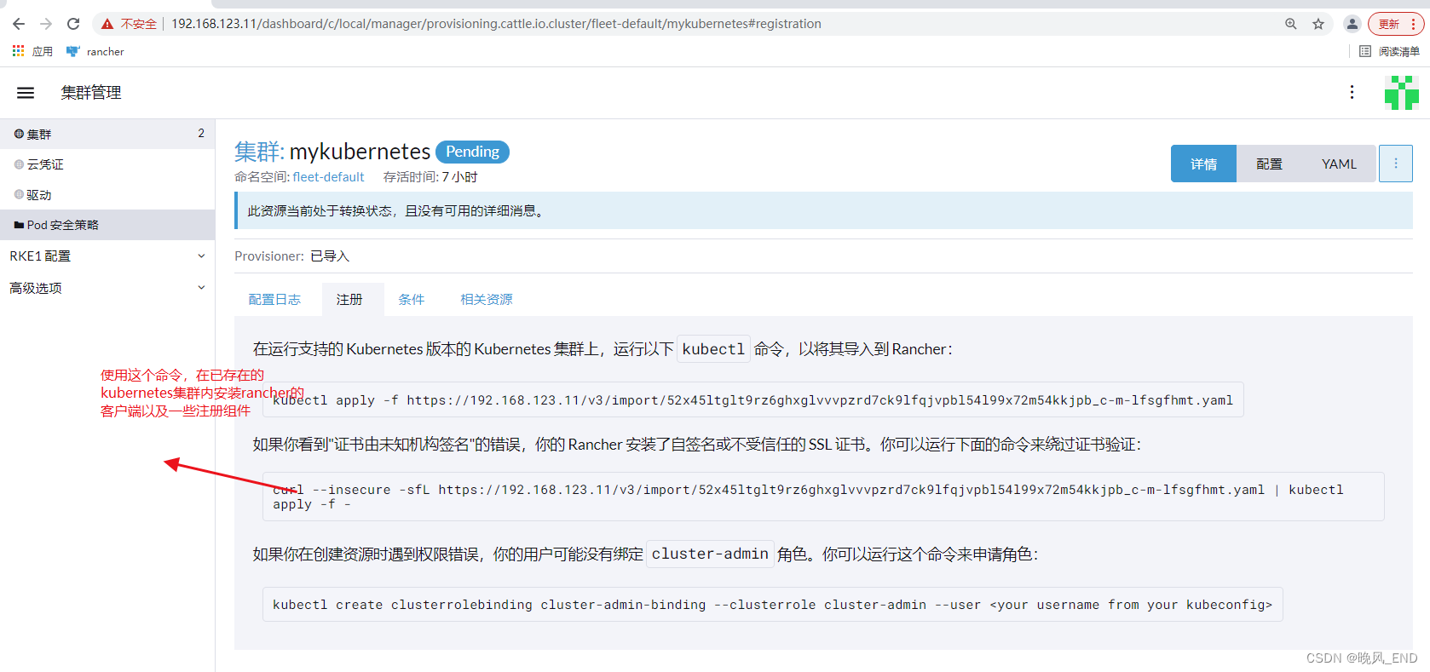The width and height of the screenshot is (1430, 672).
Task: Click the kubectl apply import command box
Action: pyautogui.click(x=753, y=400)
